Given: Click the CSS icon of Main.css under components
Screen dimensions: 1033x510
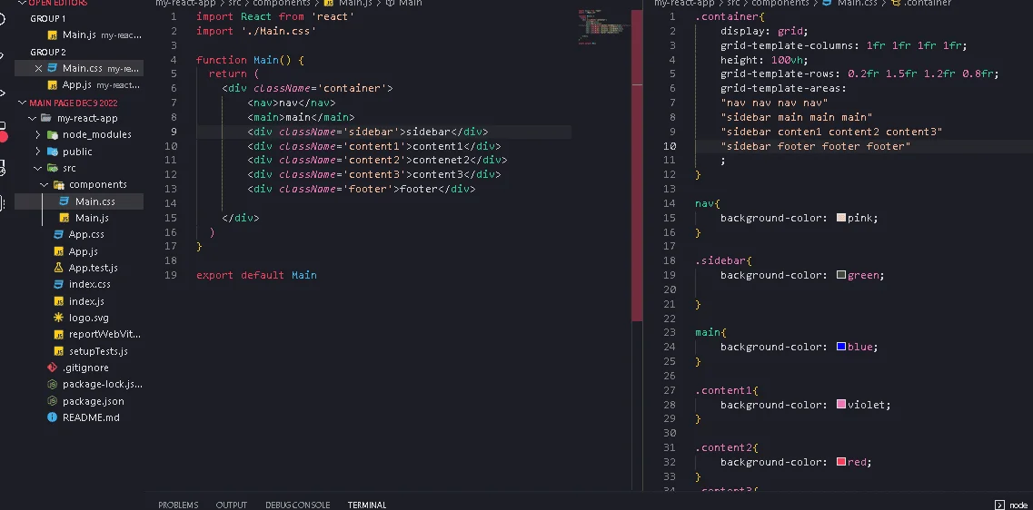Looking at the screenshot, I should (x=65, y=201).
